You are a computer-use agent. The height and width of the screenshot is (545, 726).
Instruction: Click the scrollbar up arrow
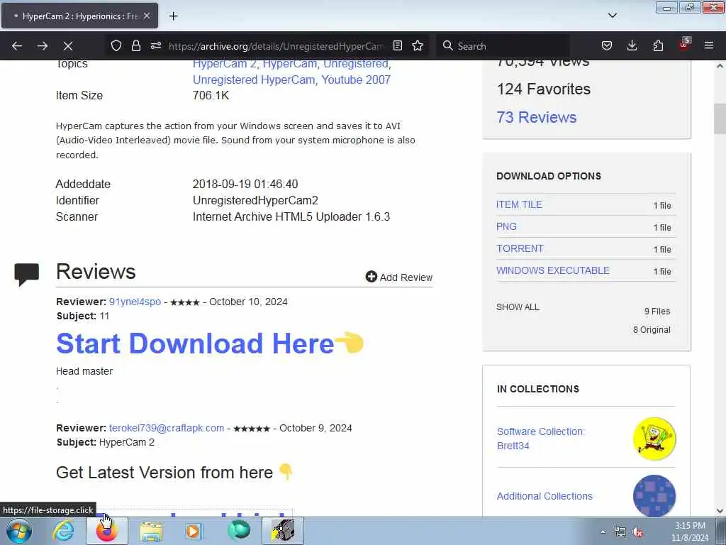(720, 66)
